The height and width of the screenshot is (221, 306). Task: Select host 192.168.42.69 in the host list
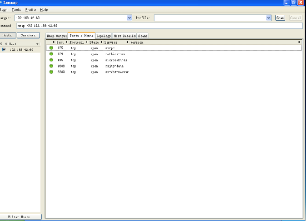(x=21, y=49)
